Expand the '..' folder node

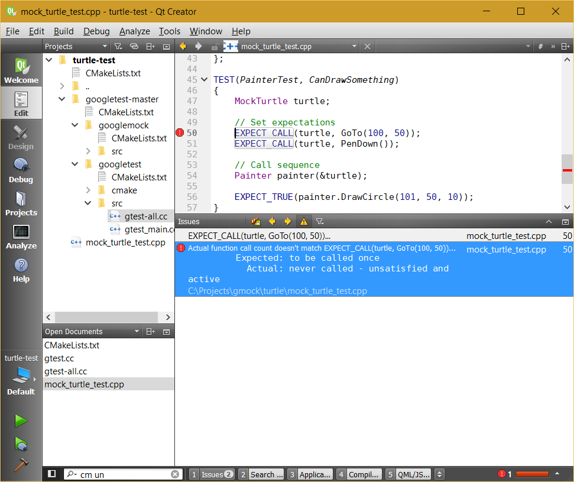[62, 86]
